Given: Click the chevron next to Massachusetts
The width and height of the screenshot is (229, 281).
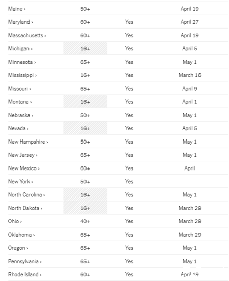Looking at the screenshot, I should (x=45, y=36).
